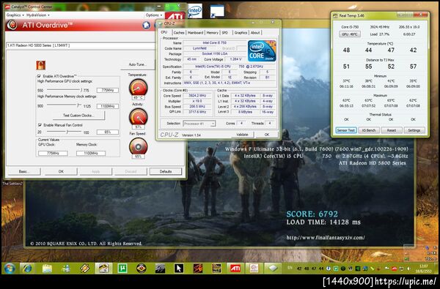The image size is (440, 289).
Task: Click the finalfantasyxiv.com URL in benchmark
Action: (x=326, y=238)
